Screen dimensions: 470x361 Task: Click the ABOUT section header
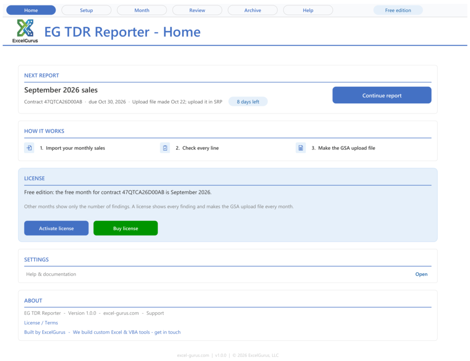pyautogui.click(x=33, y=300)
